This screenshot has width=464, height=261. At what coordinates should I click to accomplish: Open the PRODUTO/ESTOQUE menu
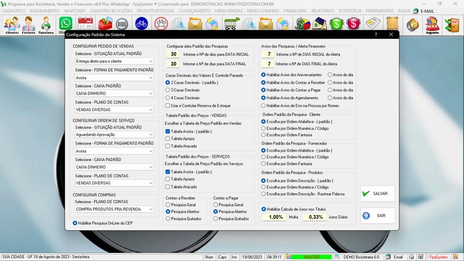click(155, 11)
